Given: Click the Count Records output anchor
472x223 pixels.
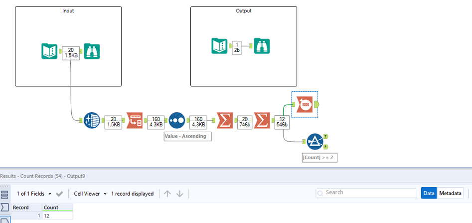Looking at the screenshot, I should point(316,105).
